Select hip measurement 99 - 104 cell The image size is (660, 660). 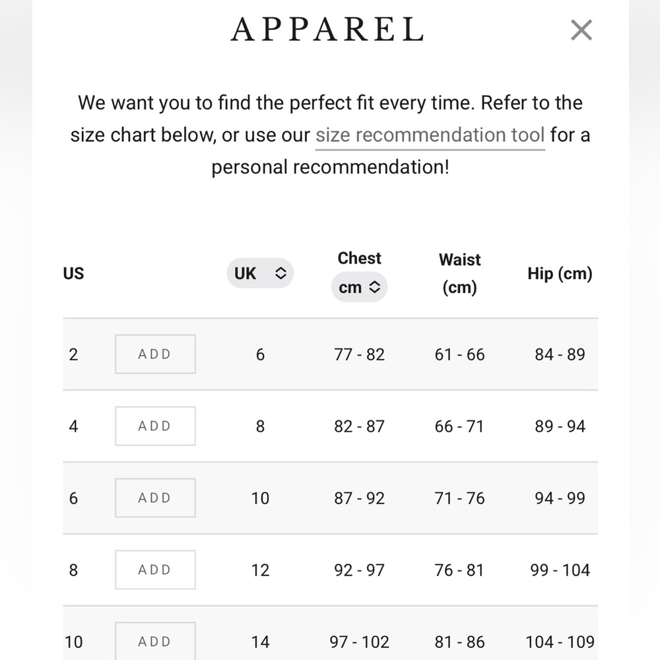click(x=560, y=570)
